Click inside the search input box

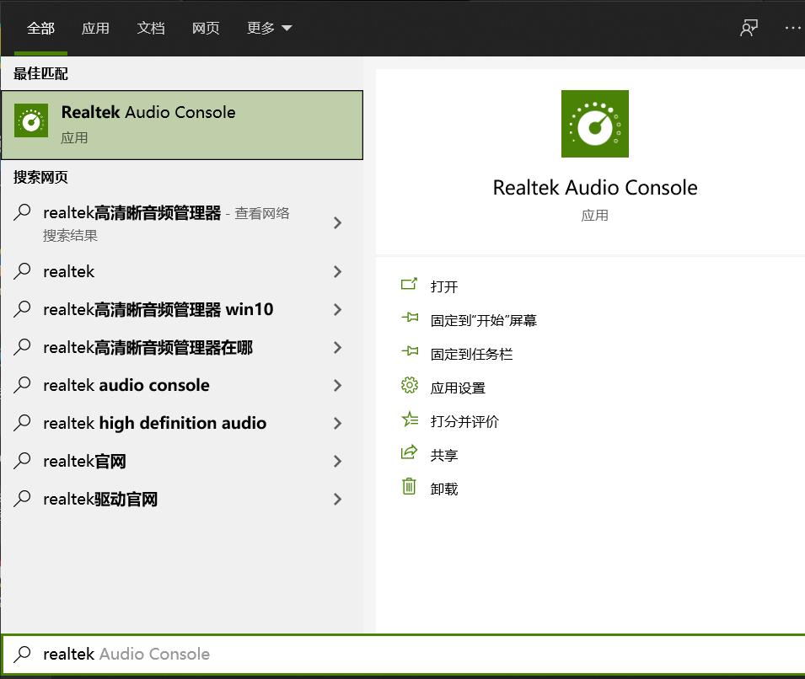337,654
